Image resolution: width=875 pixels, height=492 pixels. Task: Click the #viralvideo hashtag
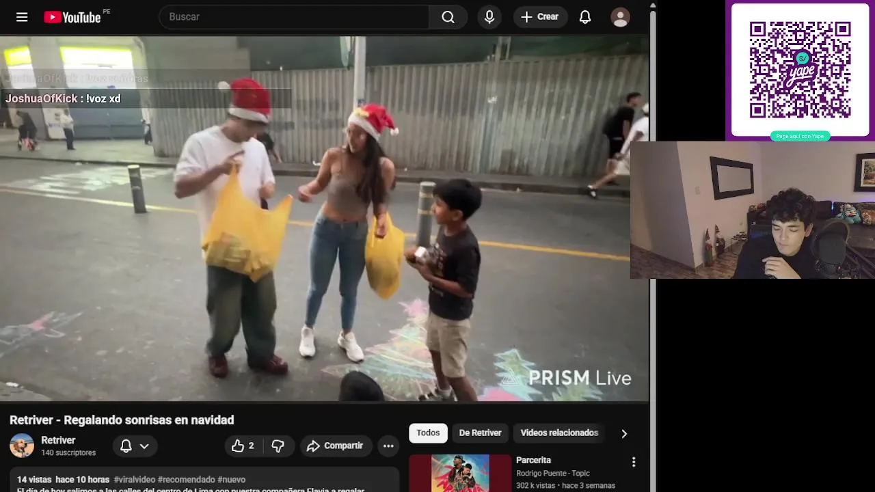[135, 480]
